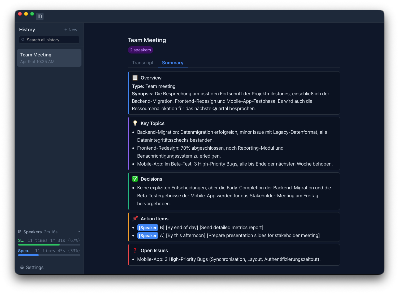Click the Speaker A tag in Action Items
Screen dimensions: 399x294
pyautogui.click(x=148, y=235)
